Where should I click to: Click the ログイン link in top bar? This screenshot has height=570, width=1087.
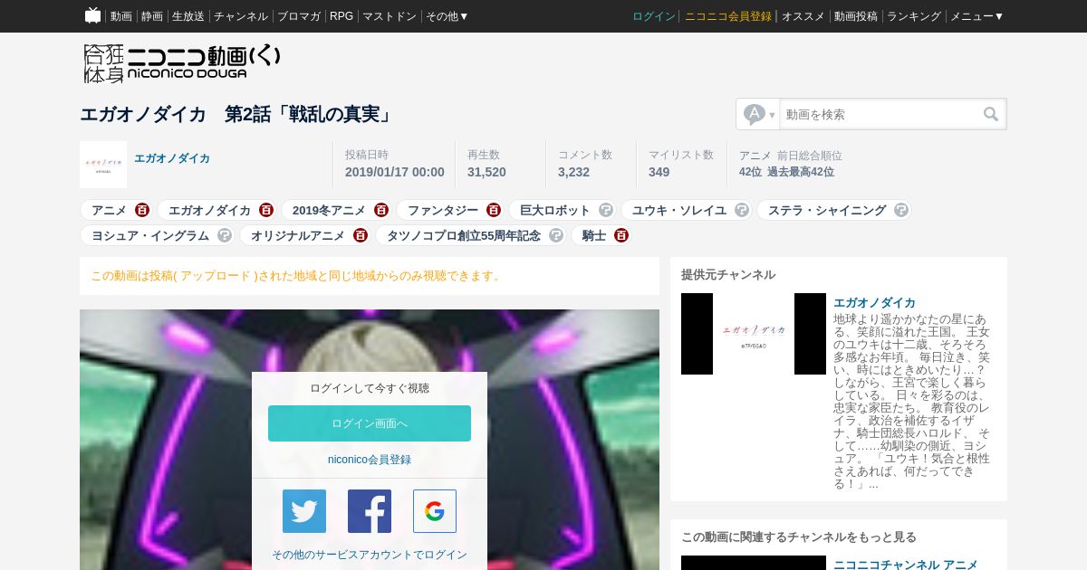coord(654,16)
